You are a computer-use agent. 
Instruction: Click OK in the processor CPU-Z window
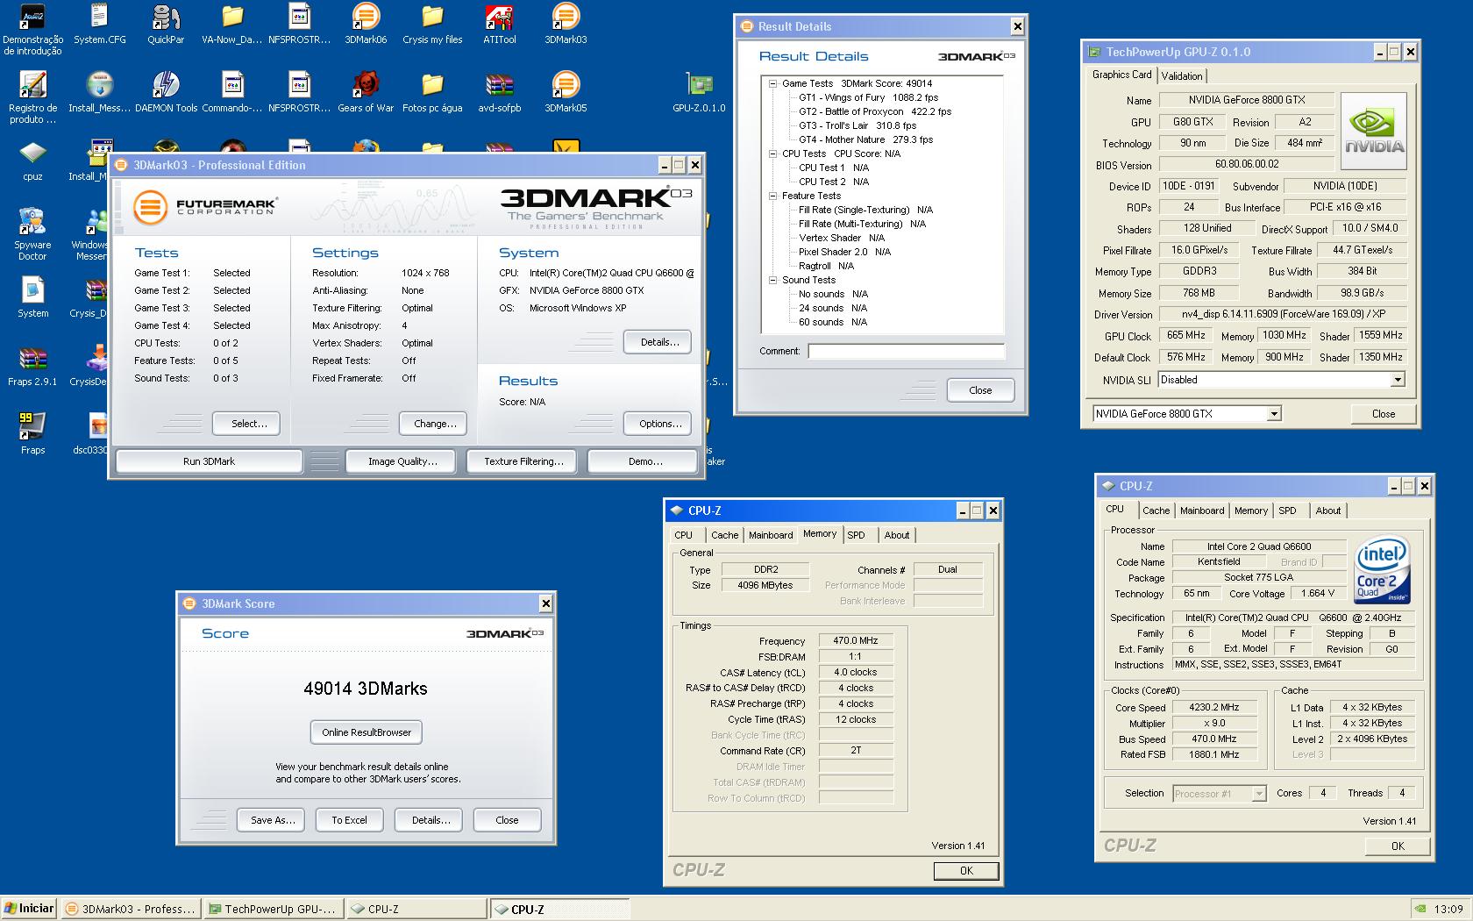[1398, 846]
